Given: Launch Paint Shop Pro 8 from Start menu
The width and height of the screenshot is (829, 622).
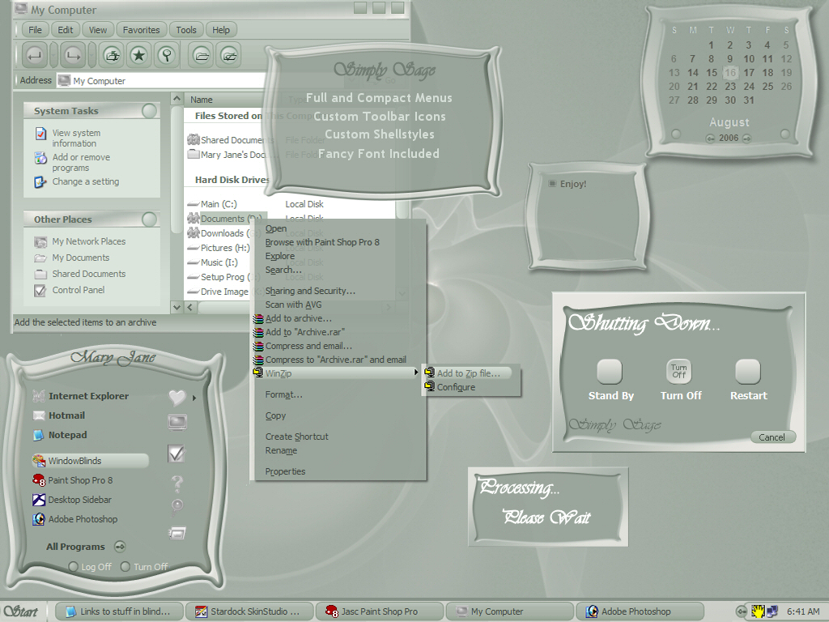Looking at the screenshot, I should tap(72, 480).
